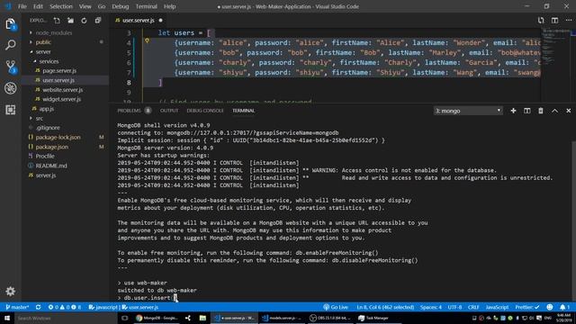
Task: Open the editor More Actions menu
Action: coord(569,20)
